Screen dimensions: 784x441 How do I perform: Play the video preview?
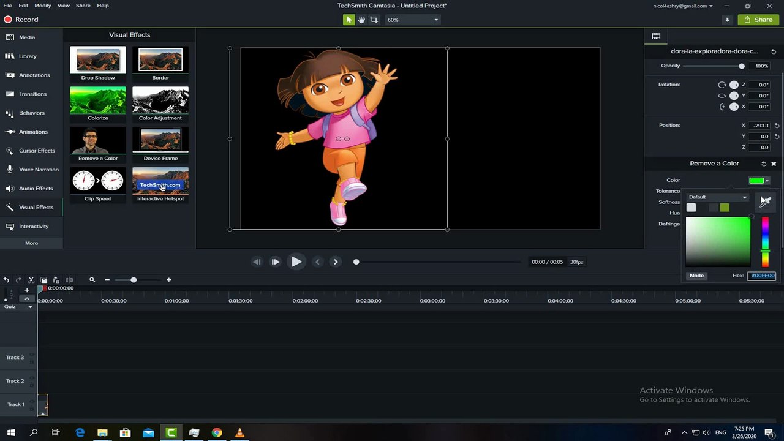pyautogui.click(x=296, y=262)
